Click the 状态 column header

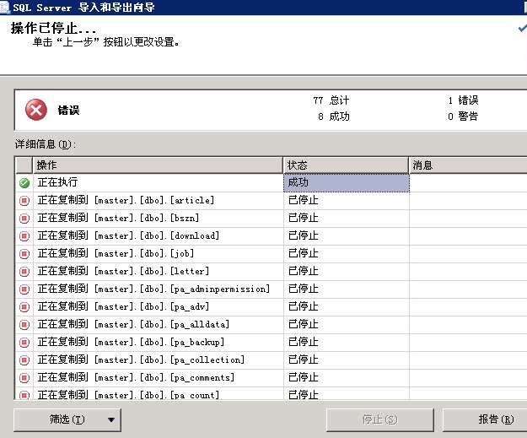point(346,165)
